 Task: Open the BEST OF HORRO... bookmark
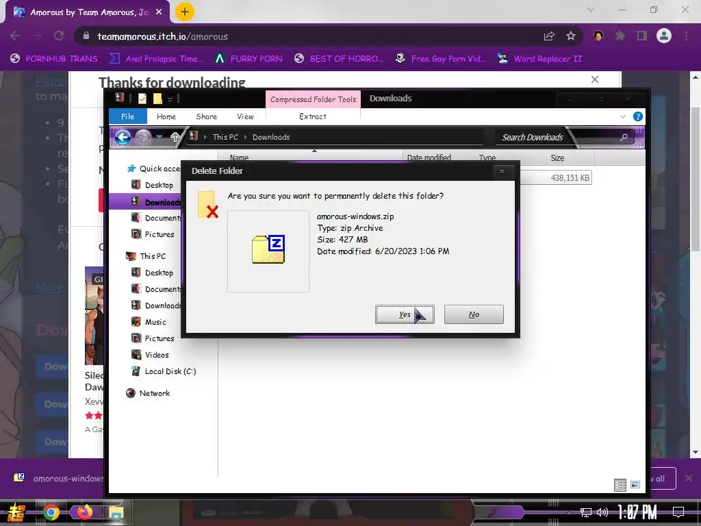pyautogui.click(x=339, y=59)
